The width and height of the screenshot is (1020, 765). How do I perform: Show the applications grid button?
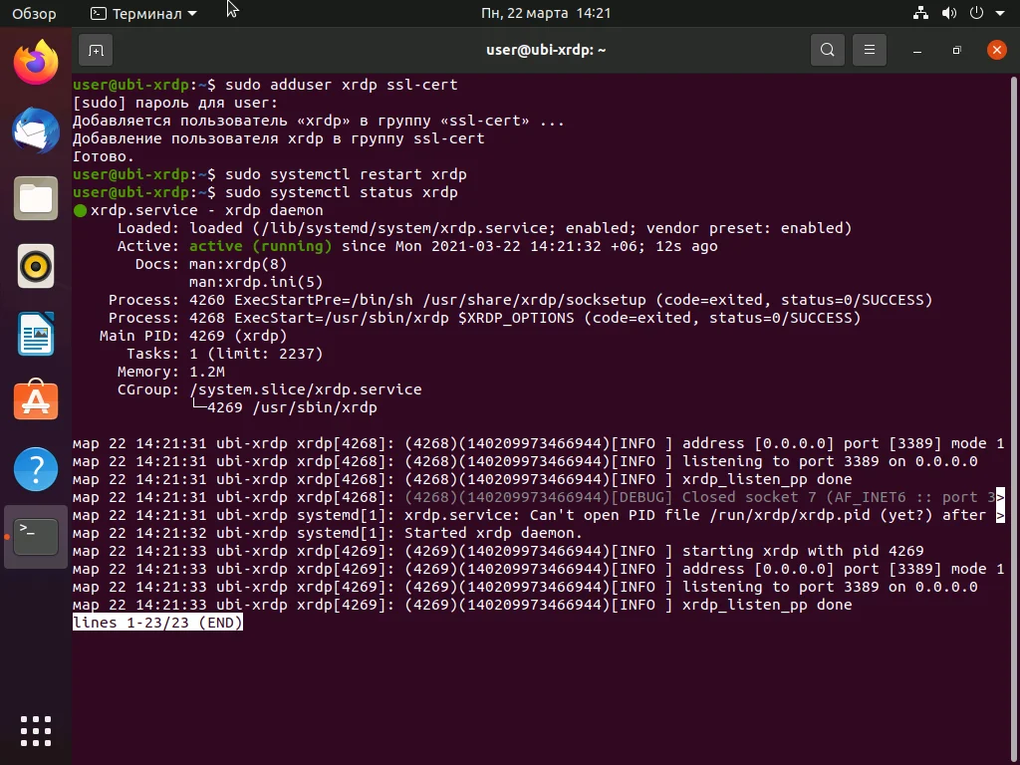36,730
